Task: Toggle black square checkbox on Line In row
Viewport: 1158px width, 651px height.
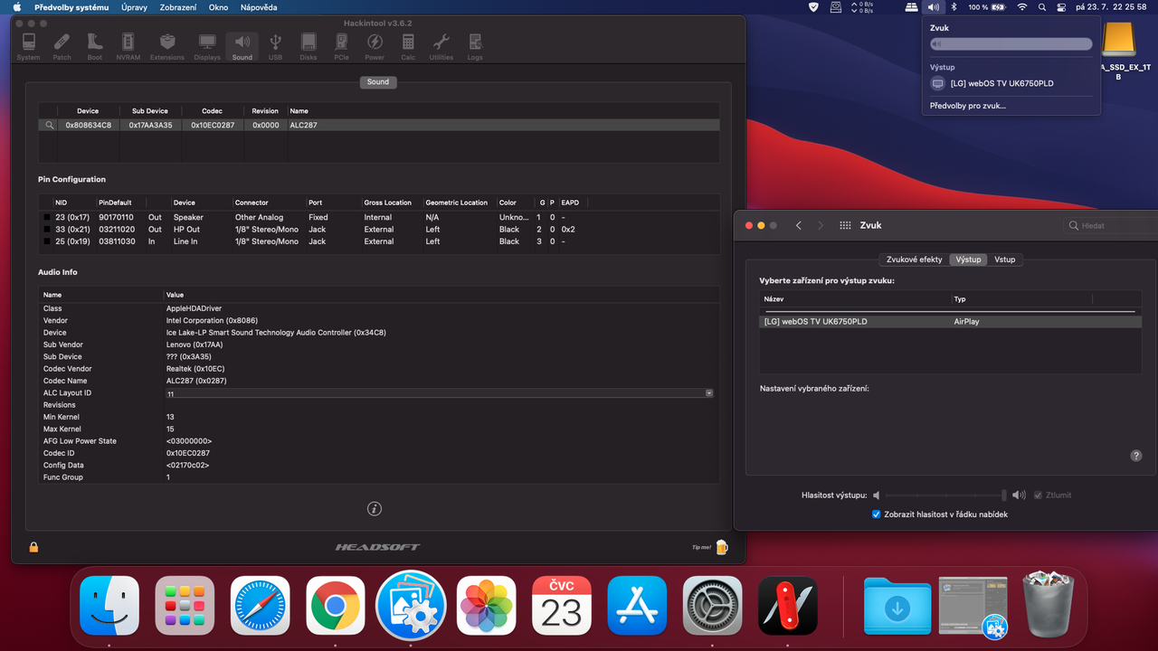Action: coord(47,241)
